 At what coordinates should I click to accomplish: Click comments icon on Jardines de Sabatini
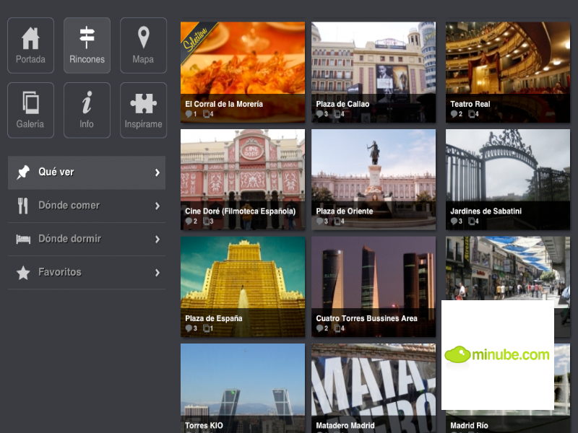[x=454, y=222]
